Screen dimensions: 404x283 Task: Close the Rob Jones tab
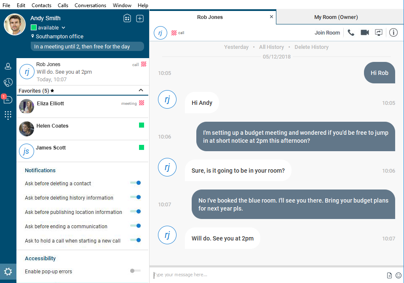point(271,17)
